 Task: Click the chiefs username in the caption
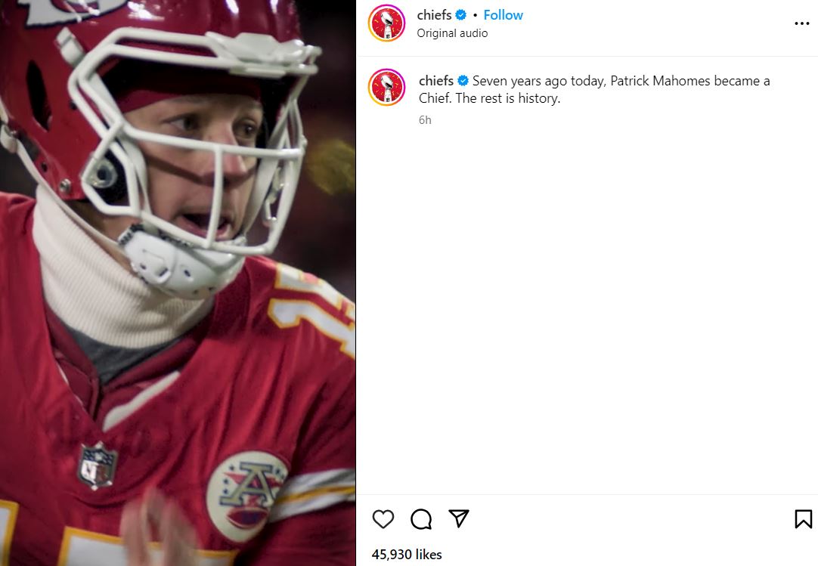click(x=435, y=81)
